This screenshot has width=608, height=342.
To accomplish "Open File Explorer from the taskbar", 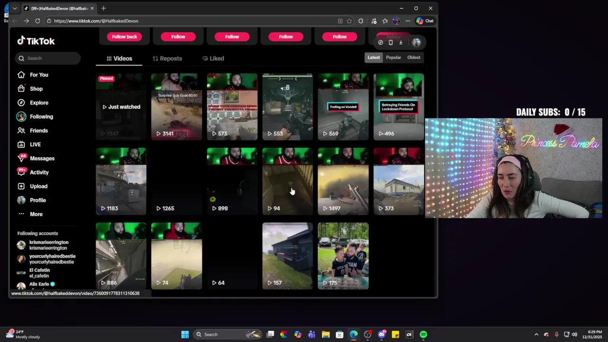I will [325, 334].
